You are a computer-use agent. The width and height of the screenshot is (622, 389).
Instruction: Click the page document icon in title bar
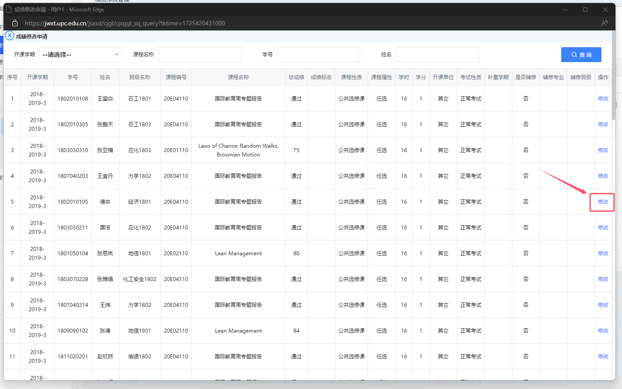(8, 9)
